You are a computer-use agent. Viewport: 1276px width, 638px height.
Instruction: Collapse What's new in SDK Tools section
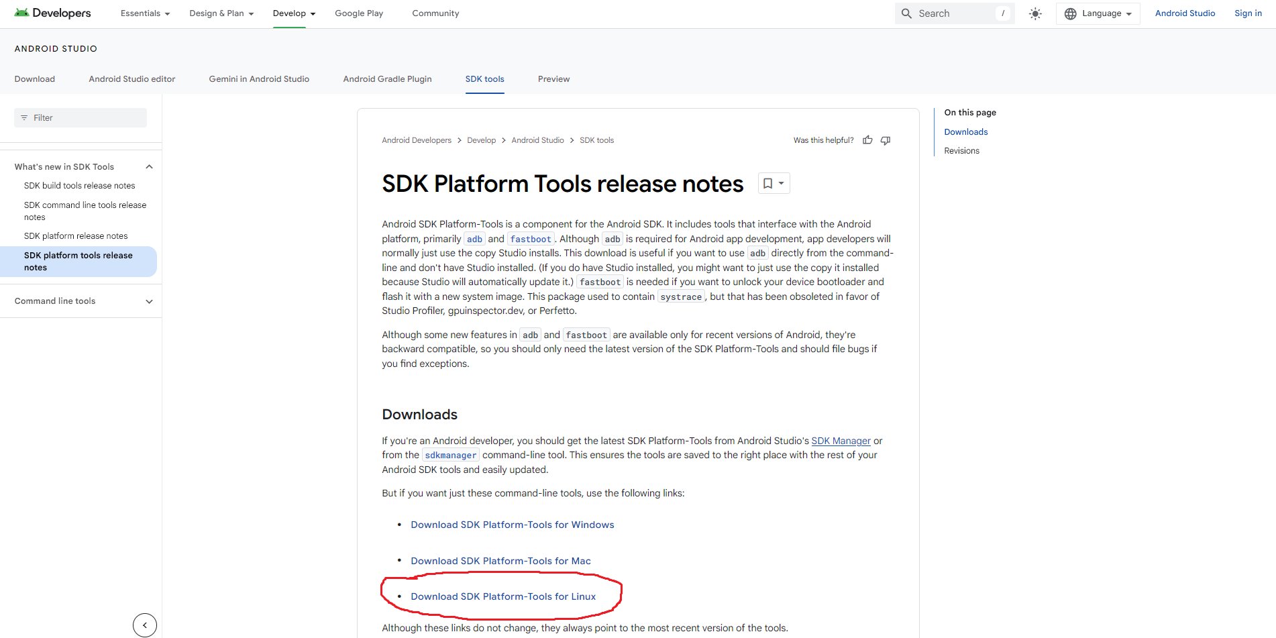tap(149, 167)
